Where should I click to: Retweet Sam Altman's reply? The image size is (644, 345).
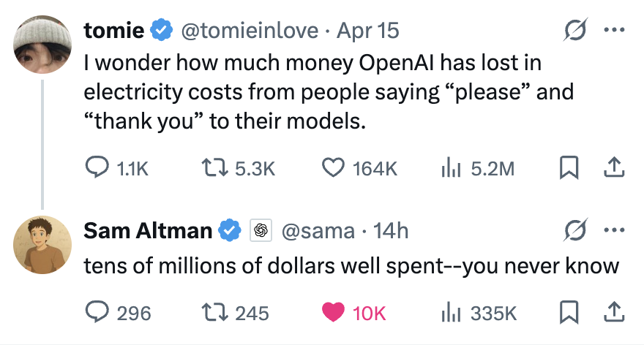click(217, 313)
